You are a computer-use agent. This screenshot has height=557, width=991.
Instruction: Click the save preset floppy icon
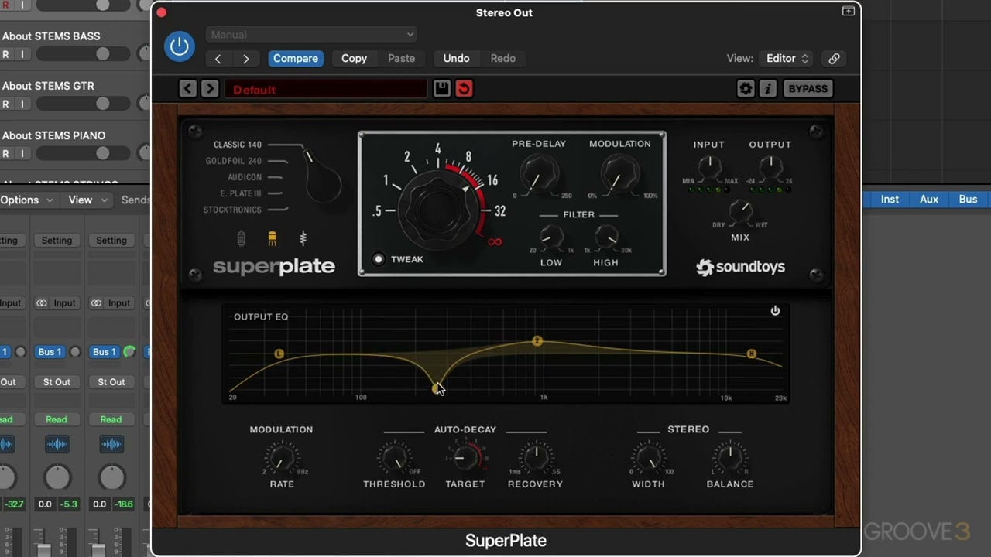tap(441, 89)
